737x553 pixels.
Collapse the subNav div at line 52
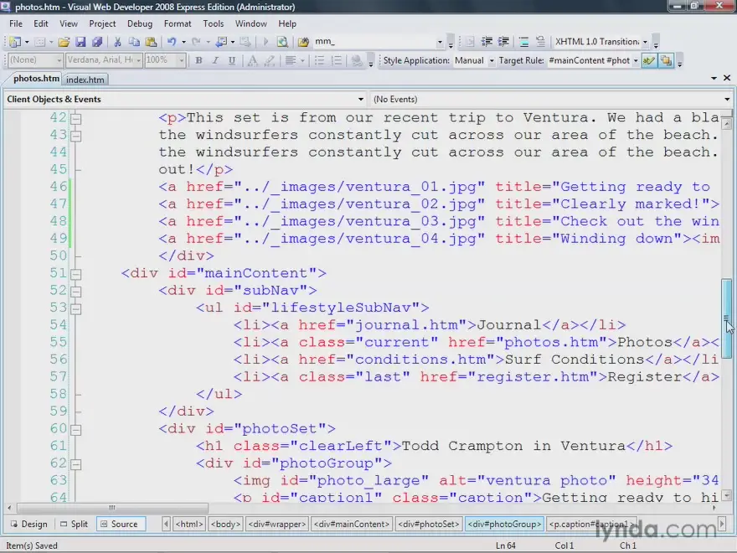(75, 292)
